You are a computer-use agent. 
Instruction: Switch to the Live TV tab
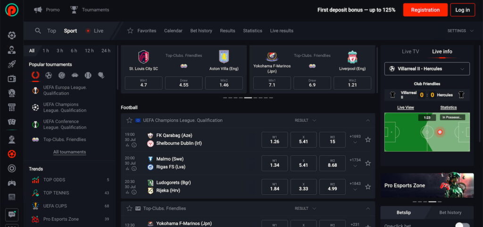click(x=410, y=52)
